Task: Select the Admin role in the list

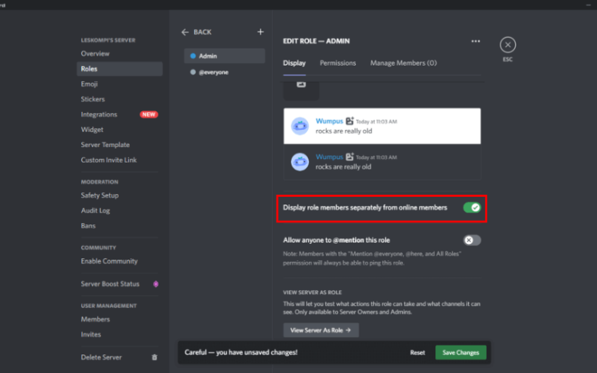Action: [x=225, y=56]
